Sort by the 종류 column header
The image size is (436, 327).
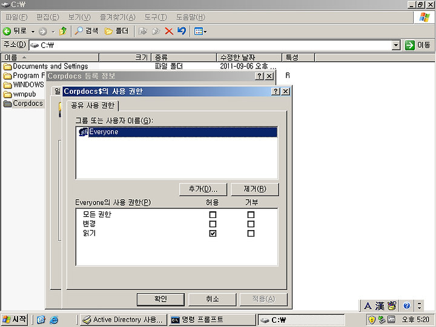coord(183,58)
